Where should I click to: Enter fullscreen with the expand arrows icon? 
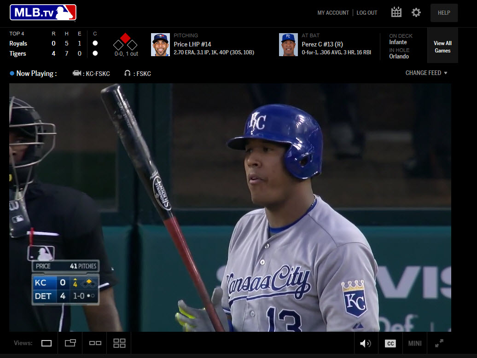coord(439,343)
